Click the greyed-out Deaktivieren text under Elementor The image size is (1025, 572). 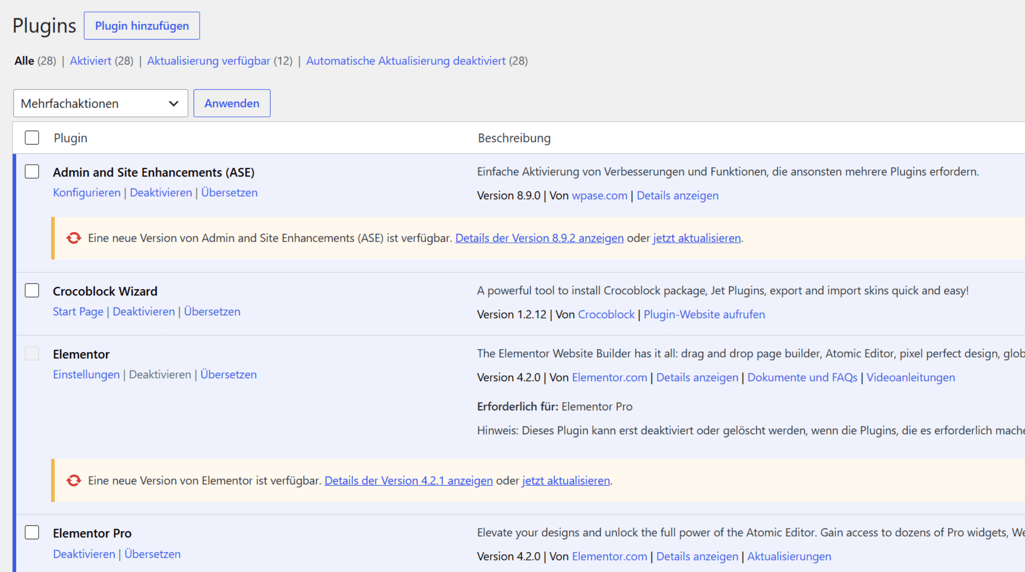pyautogui.click(x=160, y=374)
